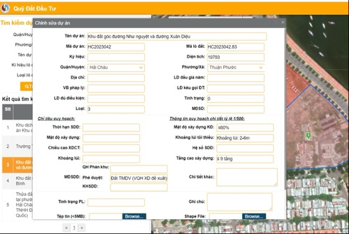Image resolution: width=349 pixels, height=234 pixels.
Task: Click the Khoảng lùi tối thiểu field
Action: (x=245, y=138)
